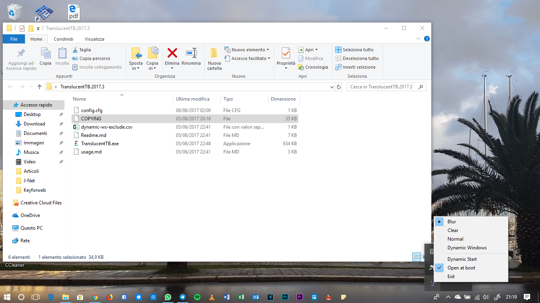Select the Blur radio option
The image size is (540, 303).
pos(451,222)
